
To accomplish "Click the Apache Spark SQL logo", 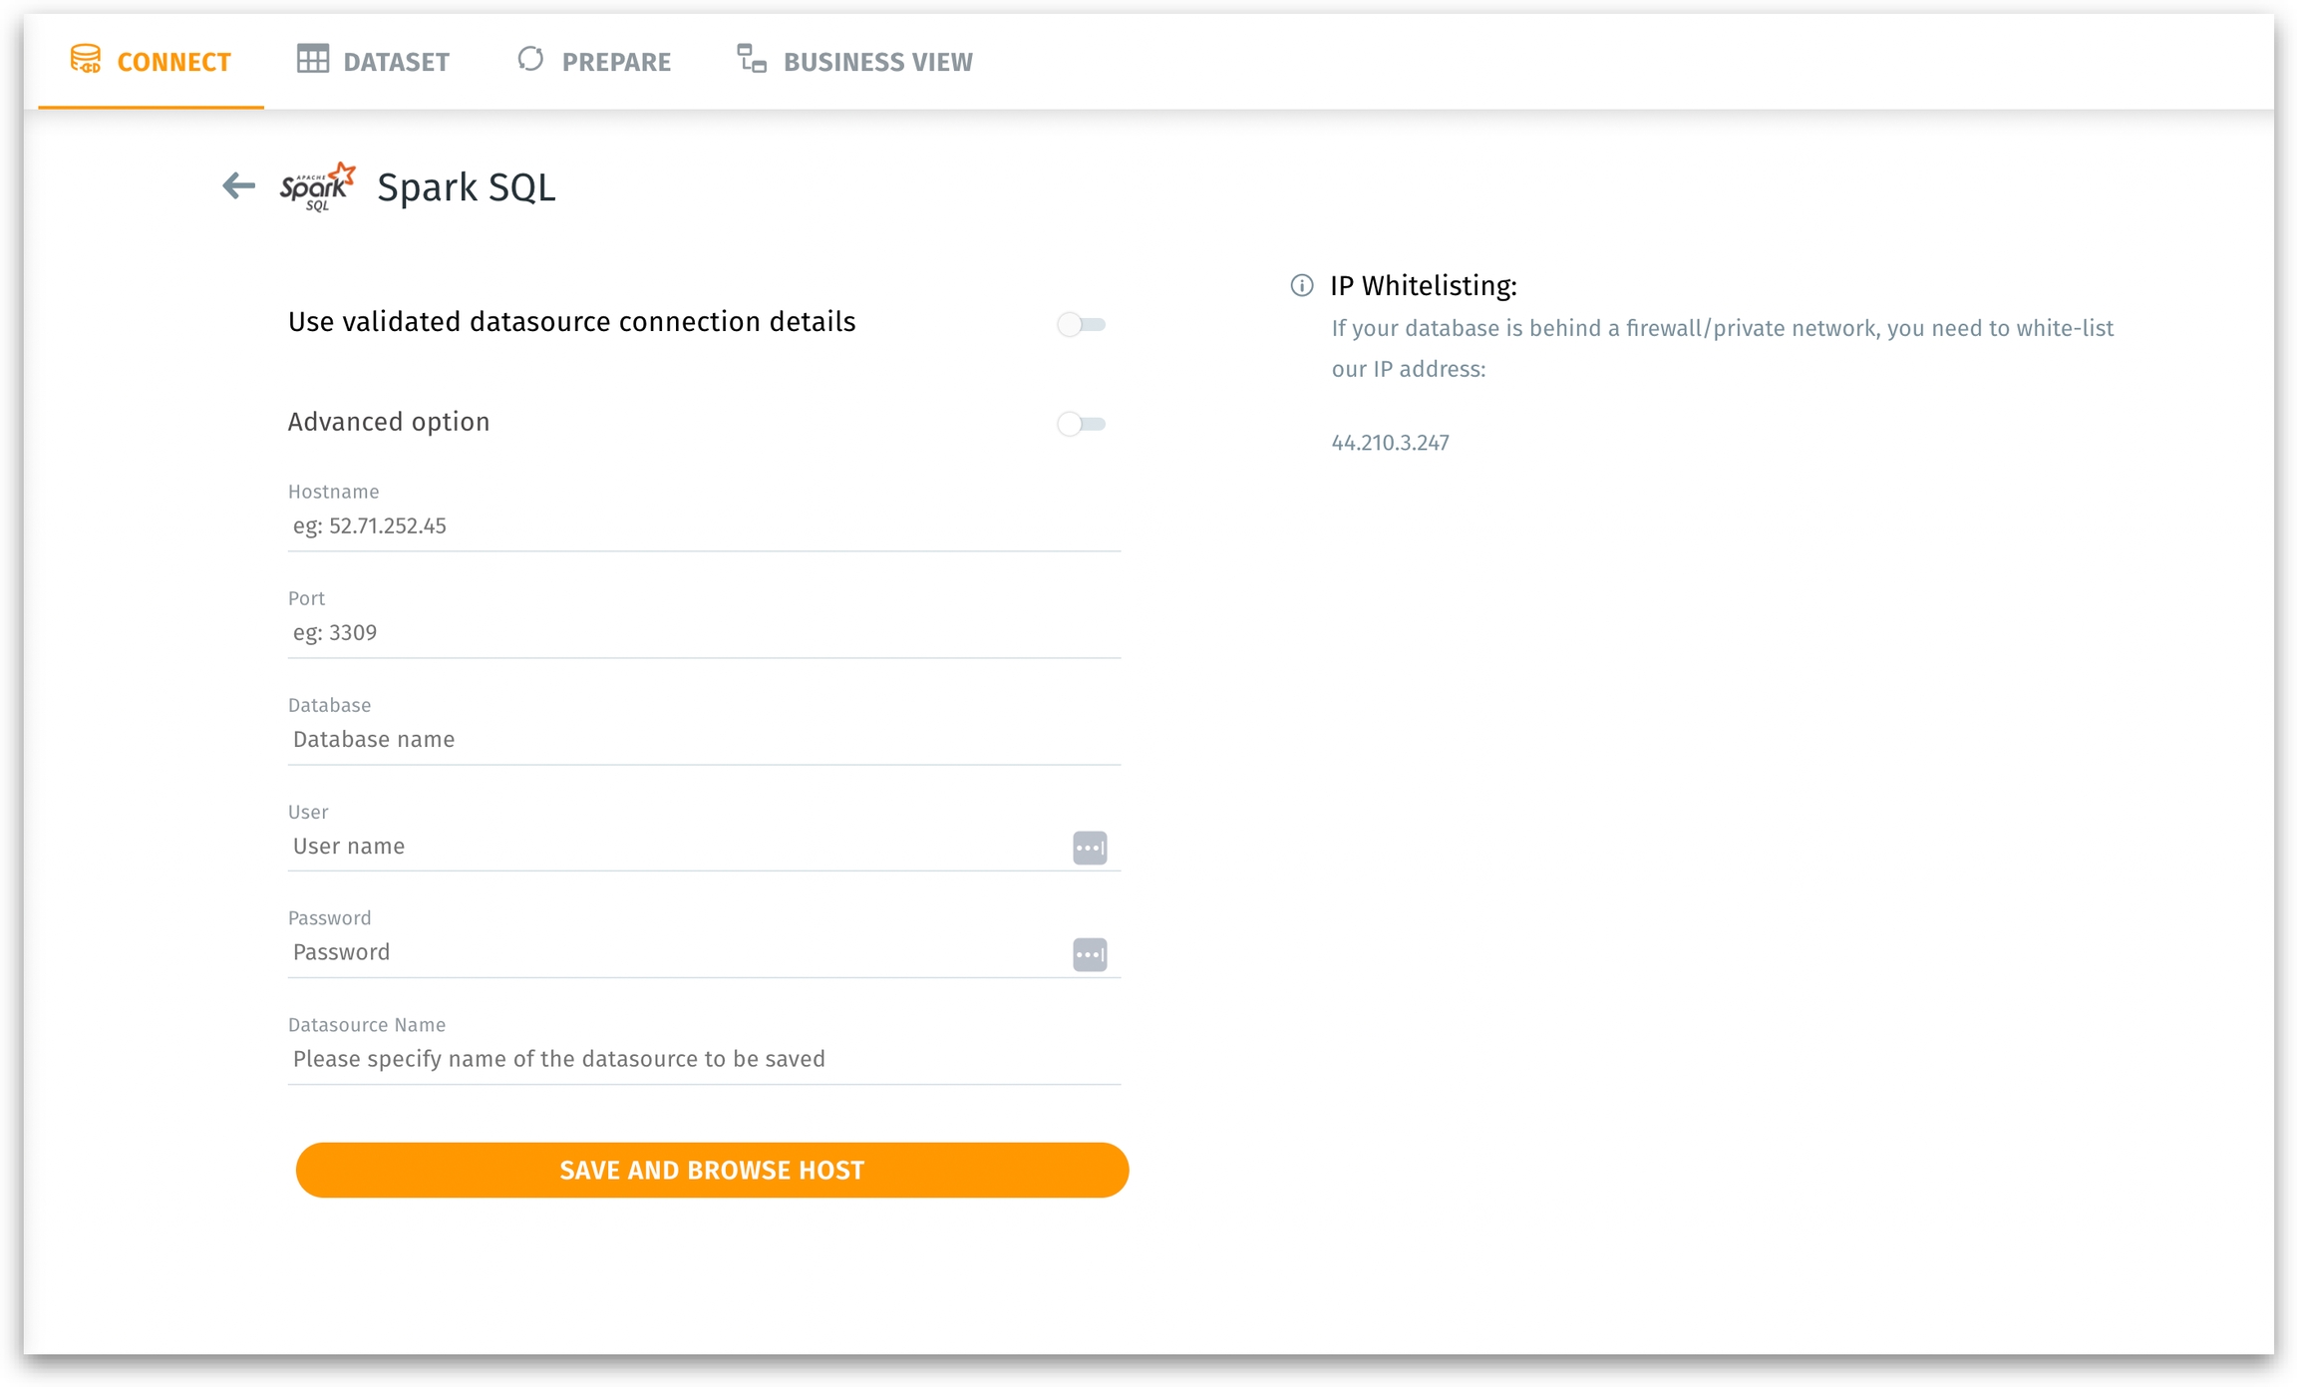I will click(x=317, y=186).
